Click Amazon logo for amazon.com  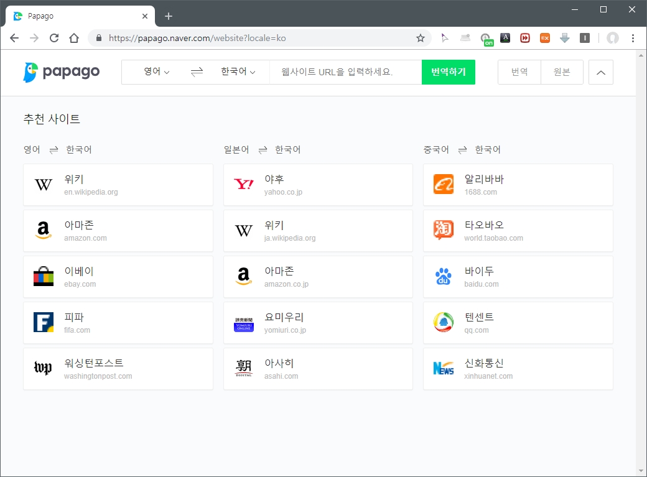point(44,231)
